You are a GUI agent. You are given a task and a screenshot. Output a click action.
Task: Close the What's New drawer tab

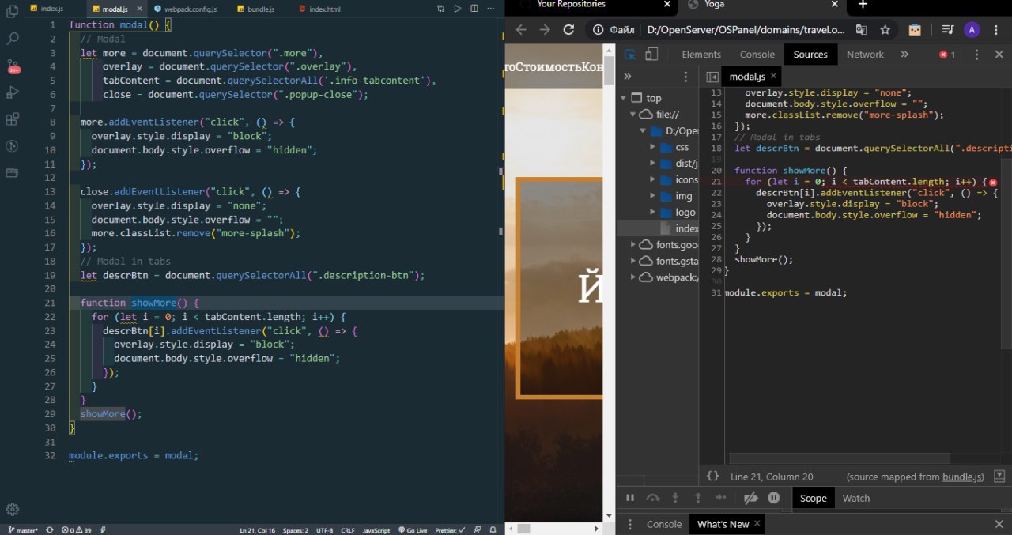tap(757, 523)
